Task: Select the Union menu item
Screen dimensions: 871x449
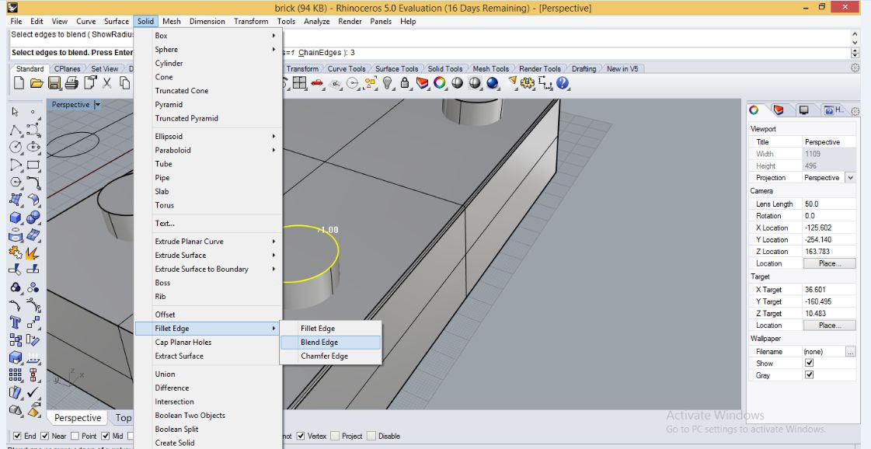Action: [x=209, y=374]
